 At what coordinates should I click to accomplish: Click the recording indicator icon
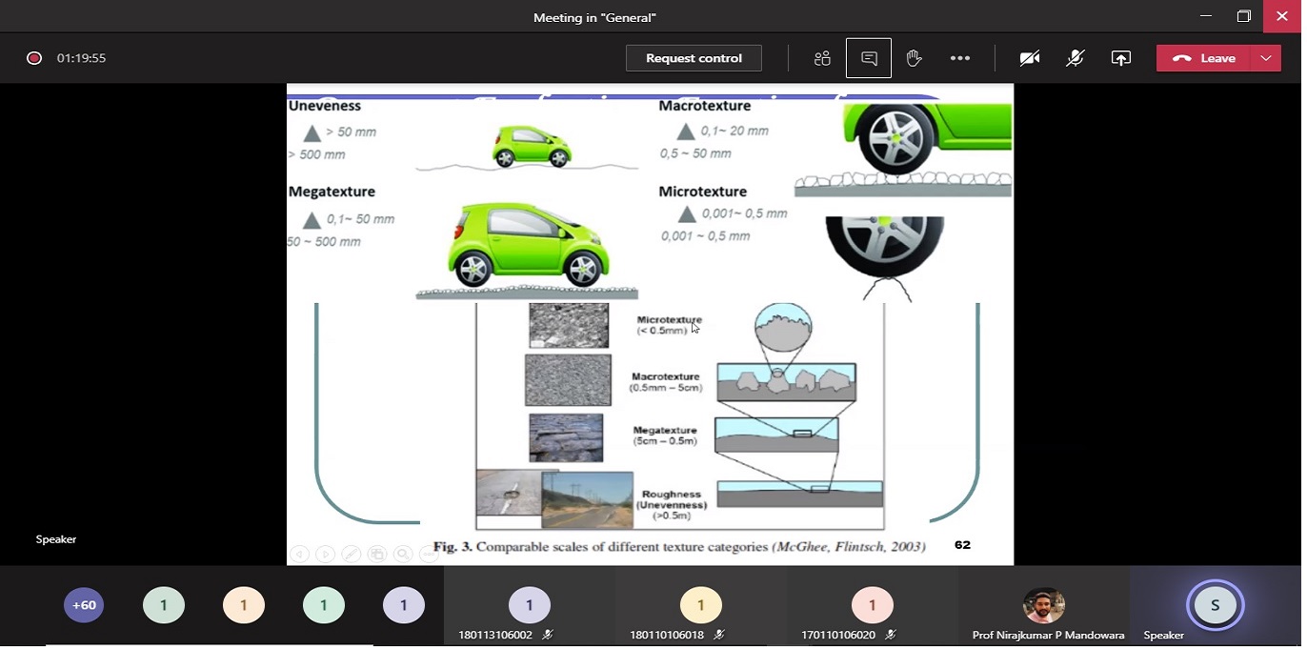pos(34,58)
